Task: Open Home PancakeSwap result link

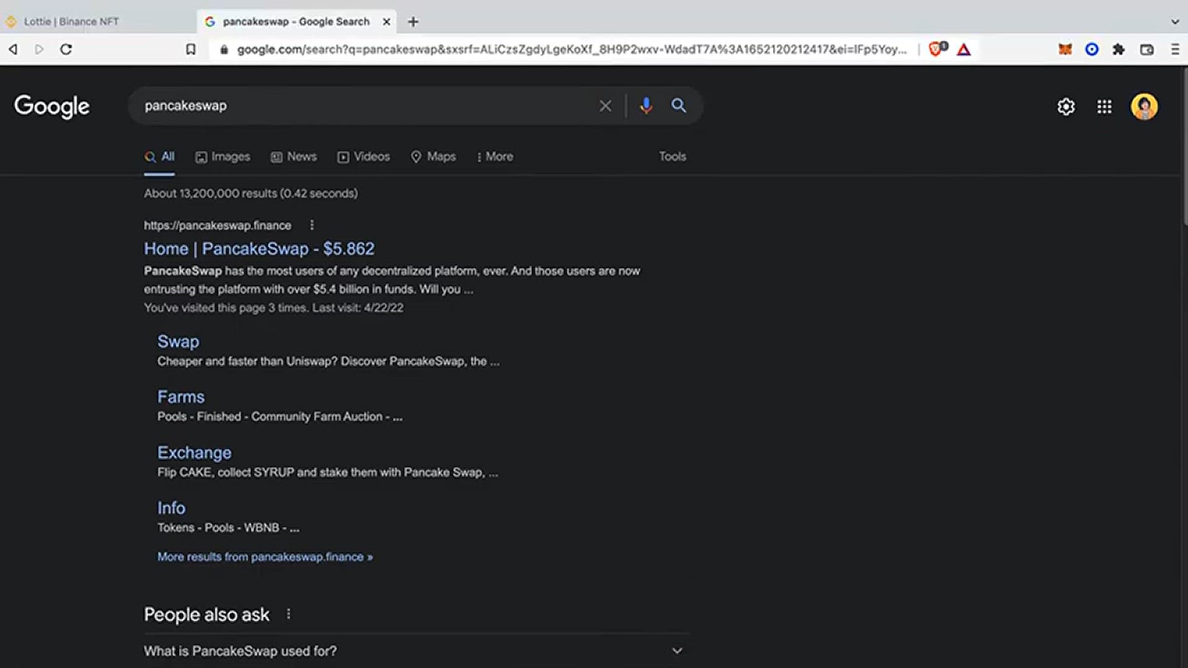Action: click(x=259, y=249)
